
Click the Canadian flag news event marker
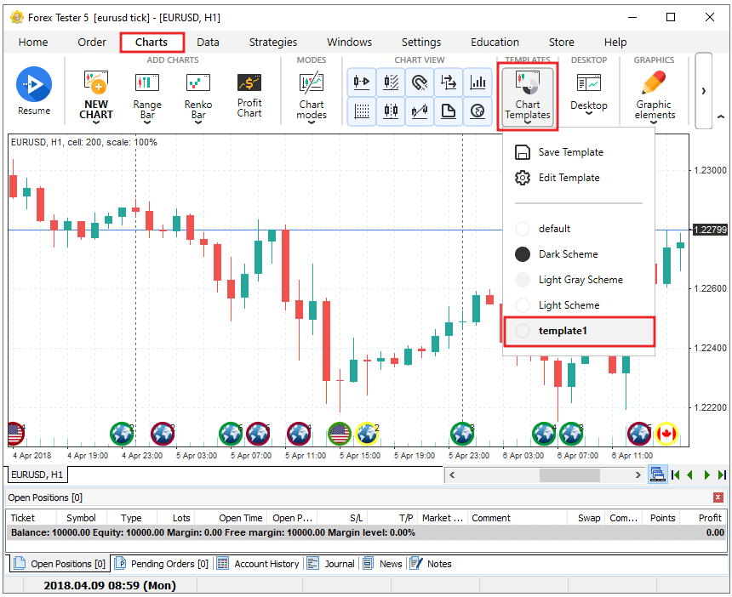click(666, 434)
